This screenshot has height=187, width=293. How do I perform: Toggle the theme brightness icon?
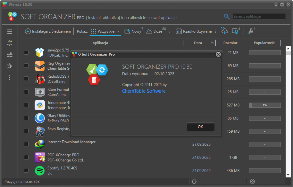click(x=10, y=66)
